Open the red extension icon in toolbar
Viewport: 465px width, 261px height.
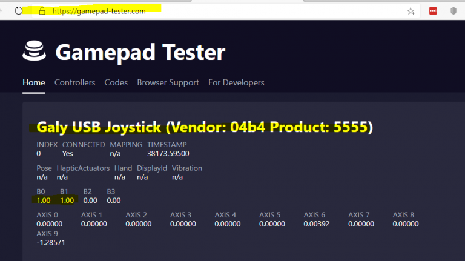[x=433, y=11]
